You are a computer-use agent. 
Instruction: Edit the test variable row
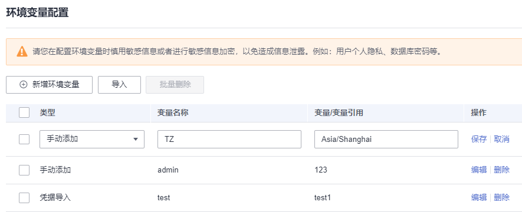click(x=479, y=197)
